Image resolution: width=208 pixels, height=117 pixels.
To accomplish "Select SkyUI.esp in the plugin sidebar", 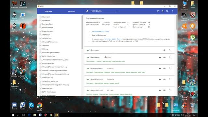I will point(45,45).
